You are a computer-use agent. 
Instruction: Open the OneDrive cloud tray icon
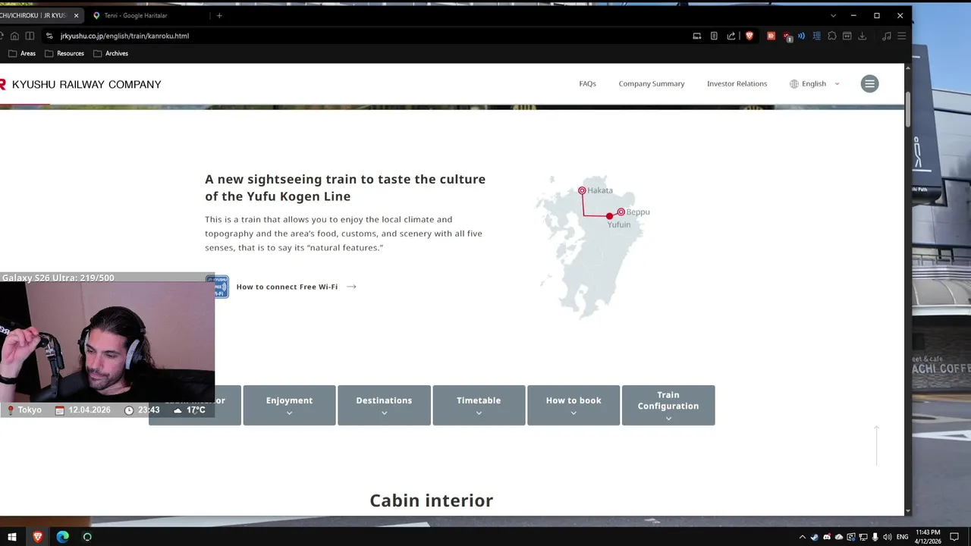point(839,537)
